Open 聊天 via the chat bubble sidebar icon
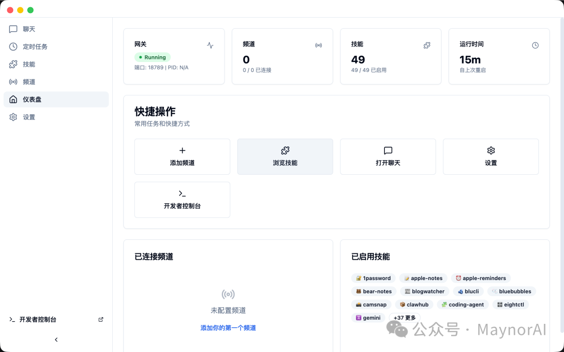 13,29
